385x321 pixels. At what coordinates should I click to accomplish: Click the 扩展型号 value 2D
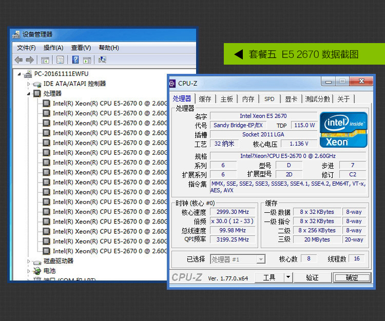(x=289, y=174)
